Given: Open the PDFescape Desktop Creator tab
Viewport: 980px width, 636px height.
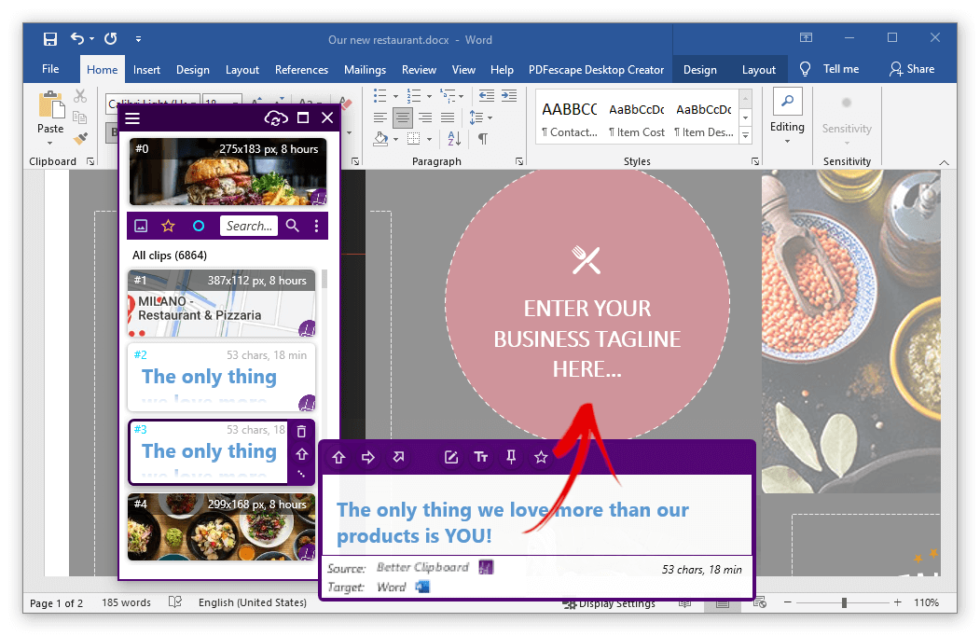Looking at the screenshot, I should click(x=596, y=69).
